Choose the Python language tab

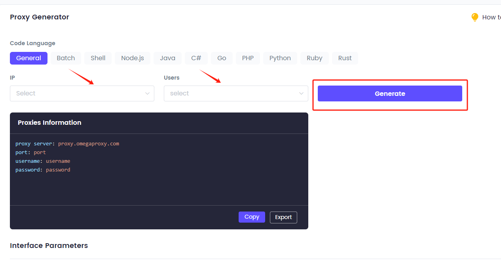click(x=280, y=58)
